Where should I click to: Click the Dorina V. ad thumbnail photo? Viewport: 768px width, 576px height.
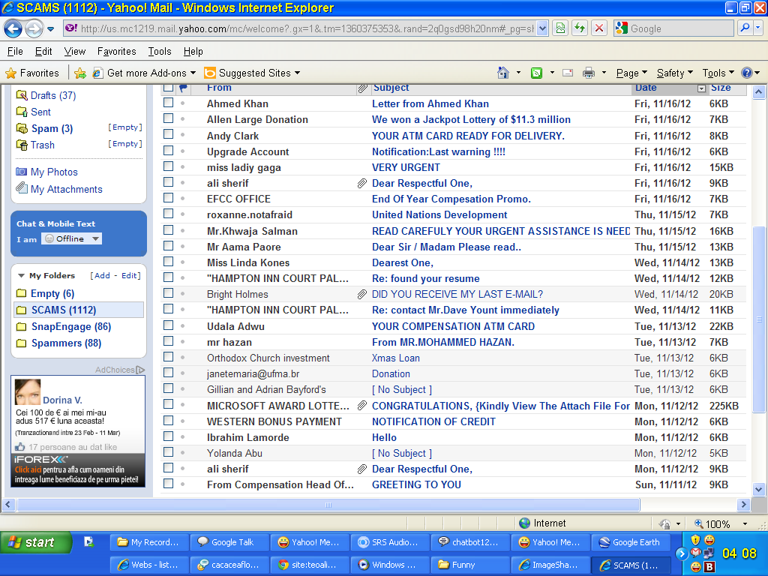pyautogui.click(x=28, y=391)
